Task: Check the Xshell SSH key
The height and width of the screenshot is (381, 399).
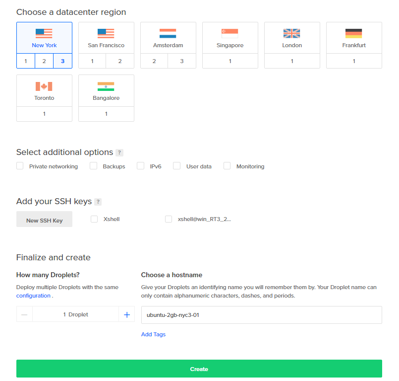Action: coord(94,219)
